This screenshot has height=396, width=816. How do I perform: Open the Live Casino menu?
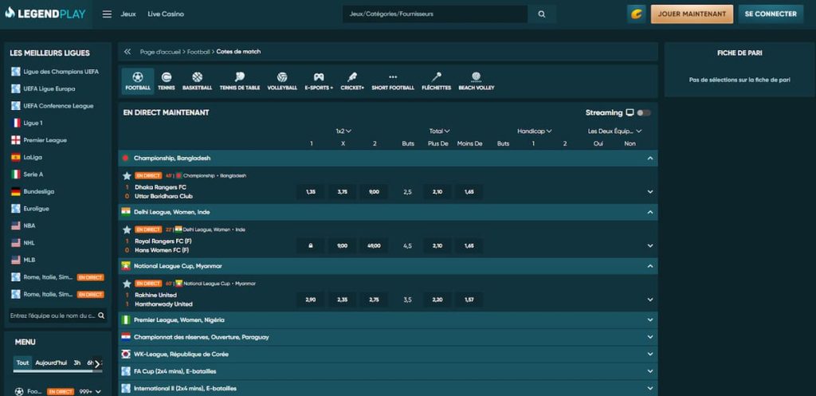(x=166, y=14)
